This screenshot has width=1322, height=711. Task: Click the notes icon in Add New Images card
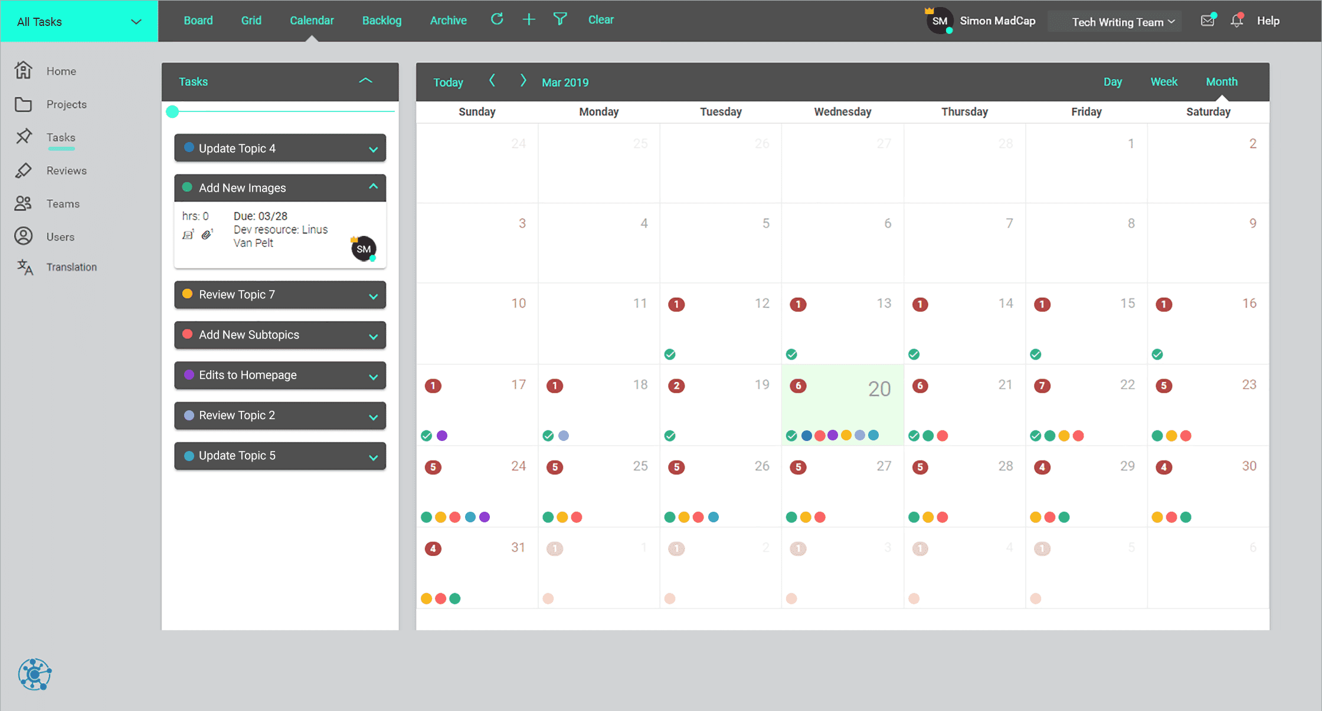click(188, 235)
